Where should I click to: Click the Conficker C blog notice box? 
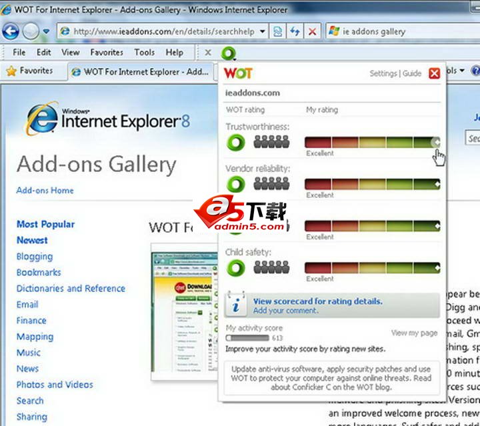pyautogui.click(x=331, y=378)
